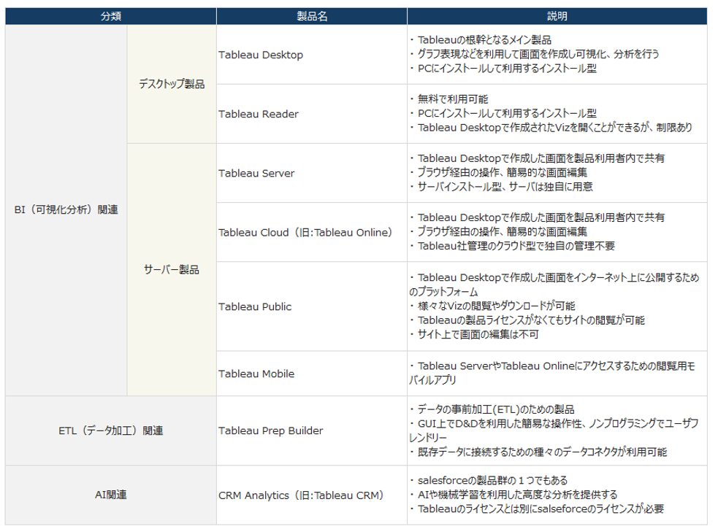This screenshot has width=718, height=529.
Task: Click the 説明 column header
Action: 557,17
